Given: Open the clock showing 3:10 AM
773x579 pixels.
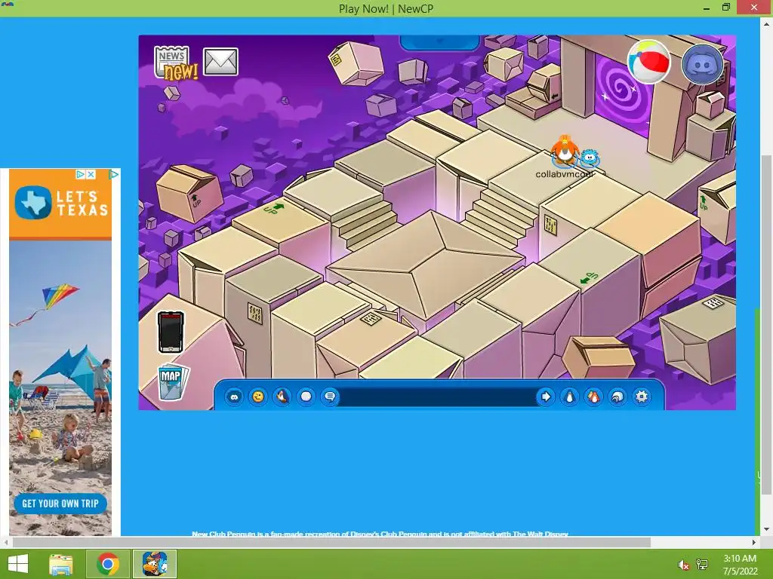Looking at the screenshot, I should (x=740, y=564).
